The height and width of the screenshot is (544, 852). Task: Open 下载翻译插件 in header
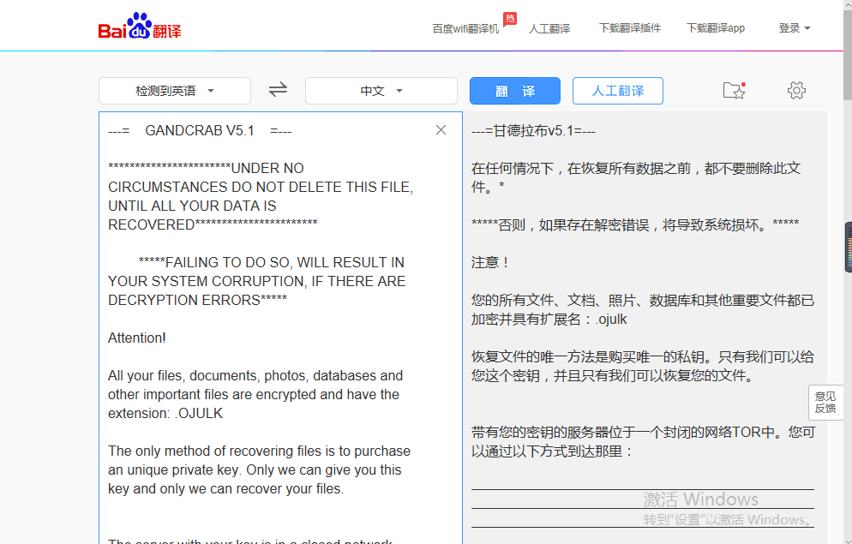coord(630,28)
